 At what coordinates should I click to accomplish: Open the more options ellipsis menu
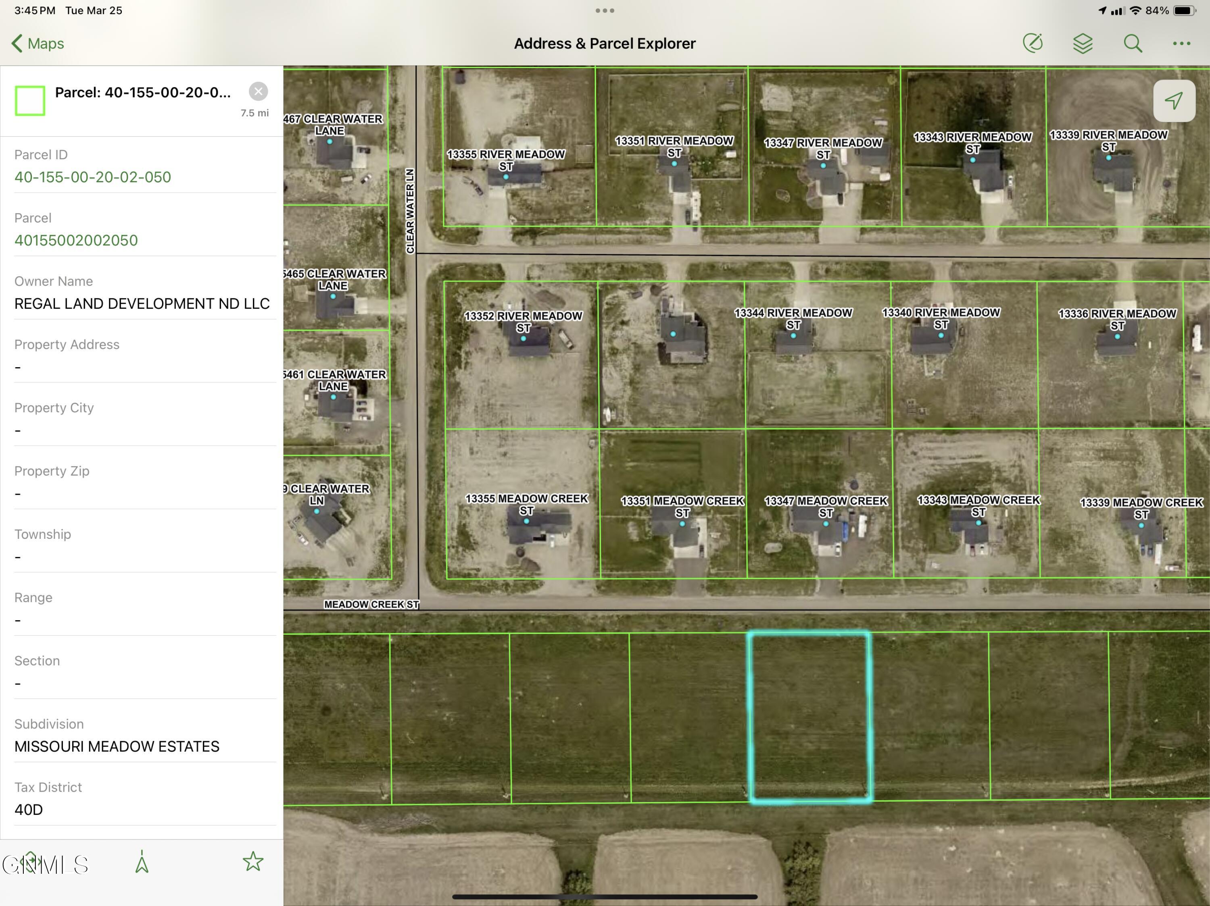[1181, 43]
